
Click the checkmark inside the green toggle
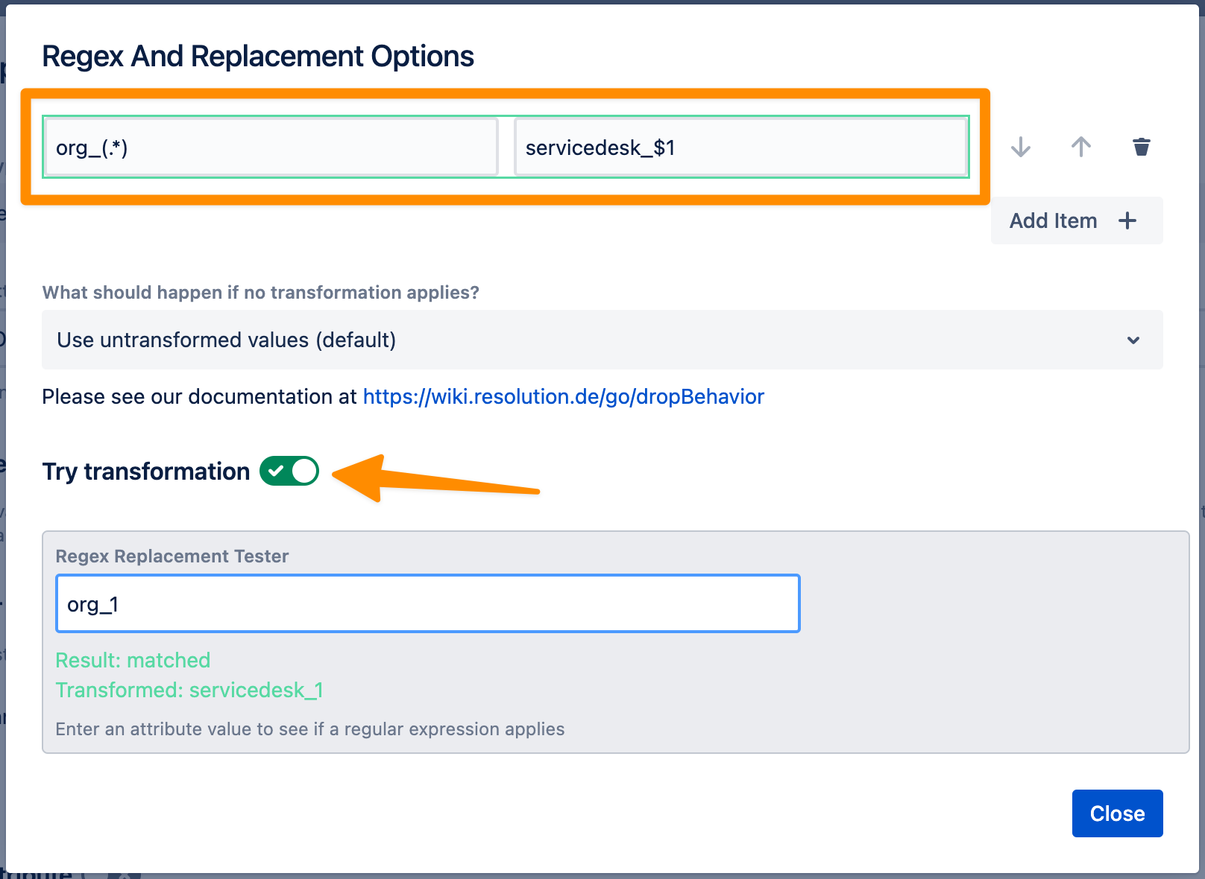pos(276,471)
